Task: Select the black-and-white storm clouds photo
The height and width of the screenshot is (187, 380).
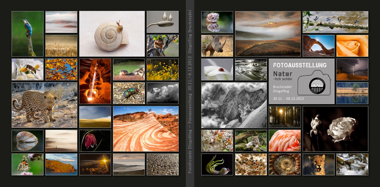Action: coord(163,93)
